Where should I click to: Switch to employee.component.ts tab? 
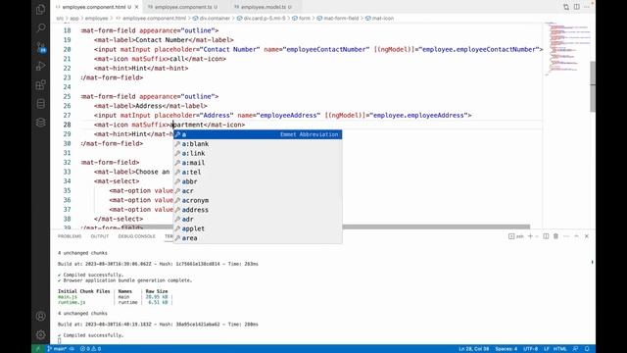click(x=183, y=7)
